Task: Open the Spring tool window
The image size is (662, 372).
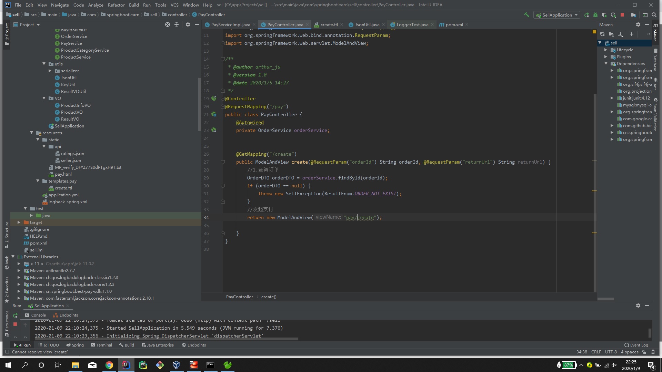Action: point(75,345)
